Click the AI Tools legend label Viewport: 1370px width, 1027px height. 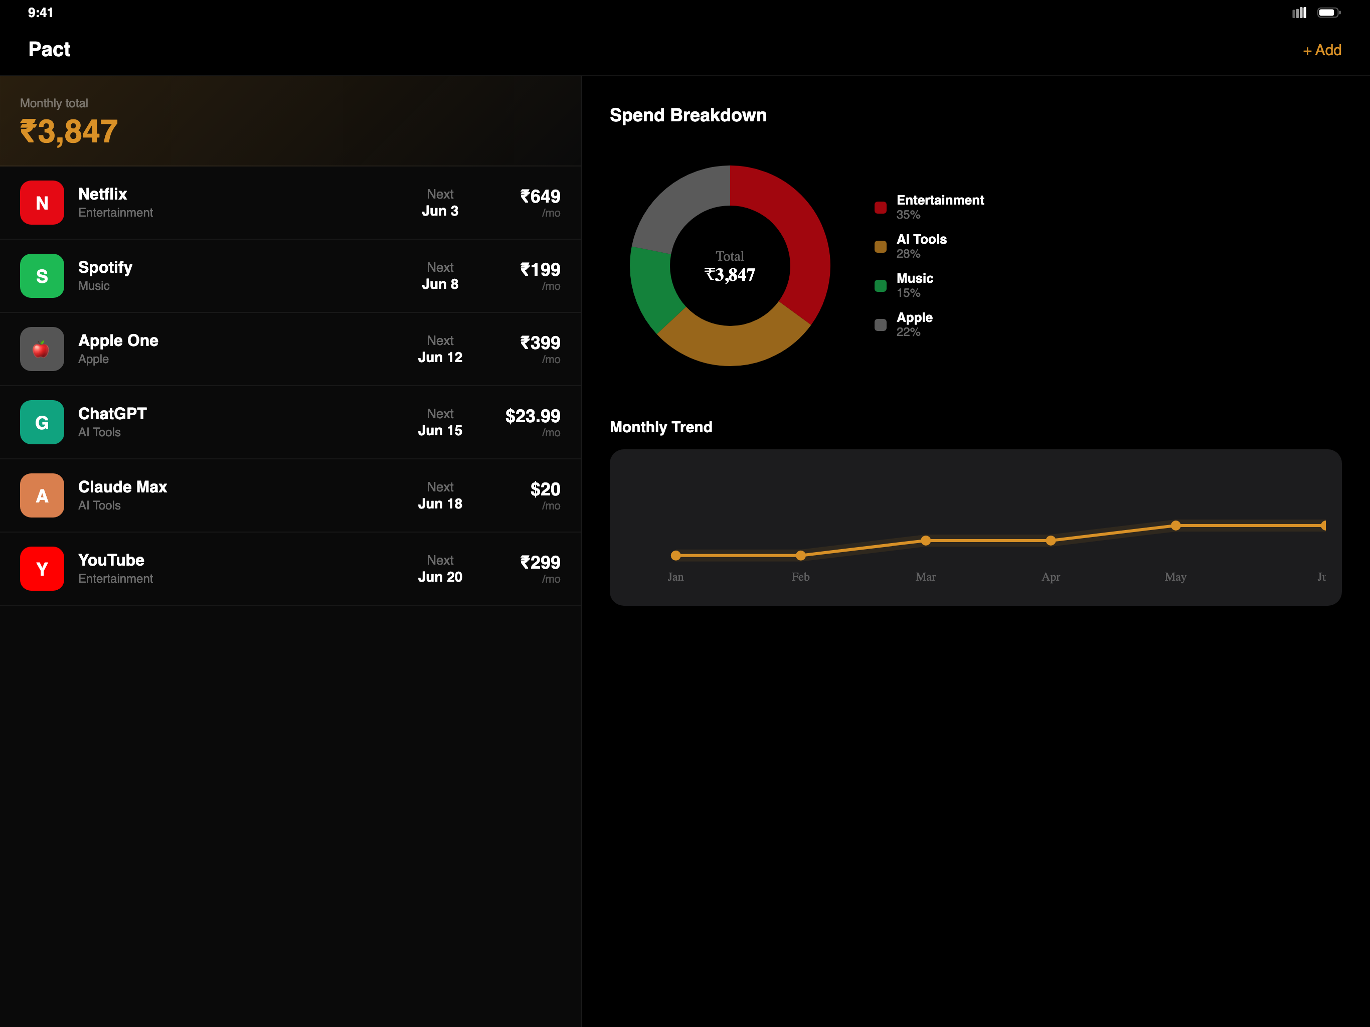click(922, 239)
